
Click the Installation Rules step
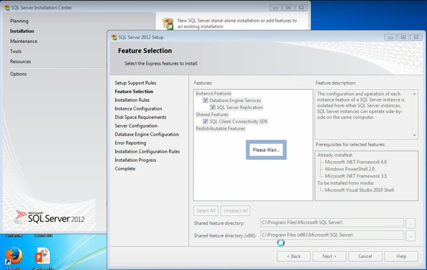132,100
